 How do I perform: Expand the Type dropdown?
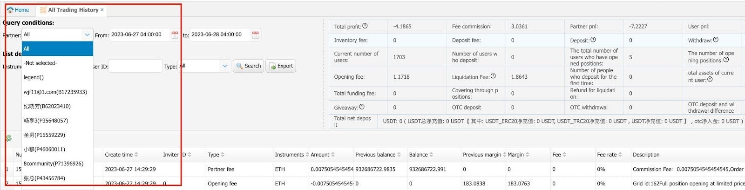(x=225, y=66)
